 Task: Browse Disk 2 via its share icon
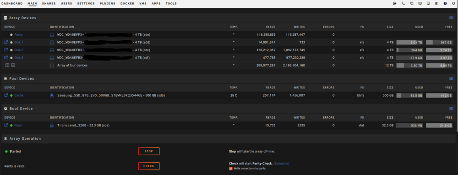[x=6, y=49]
